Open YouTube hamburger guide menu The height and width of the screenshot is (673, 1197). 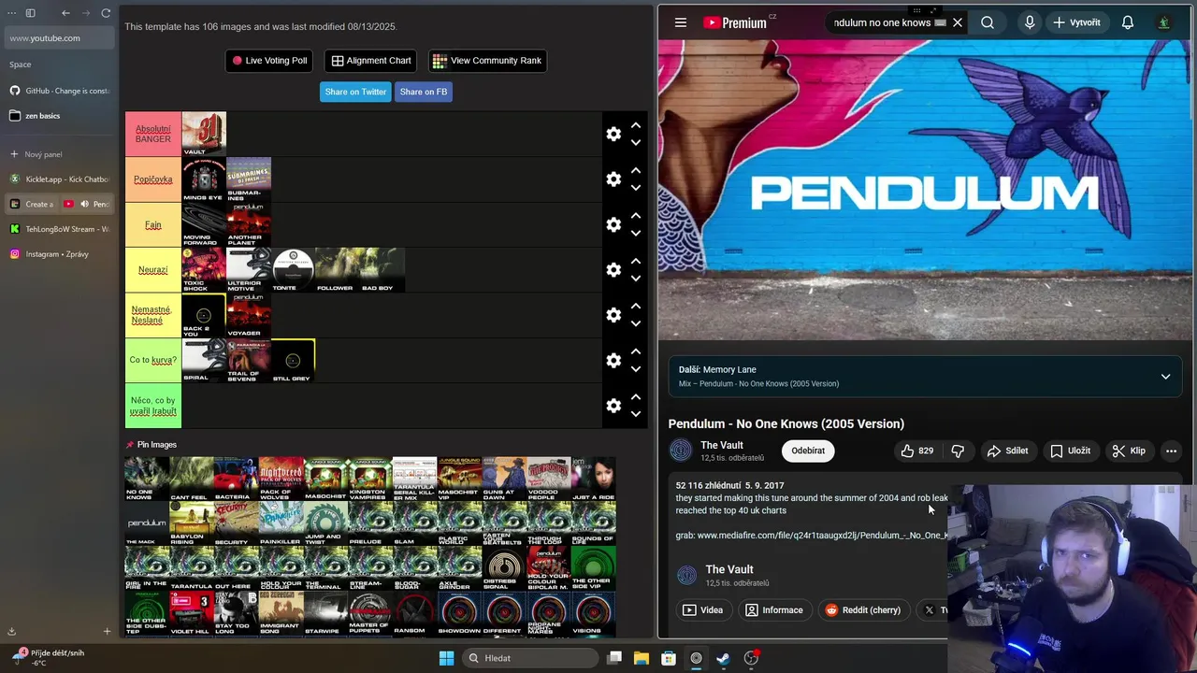point(681,22)
